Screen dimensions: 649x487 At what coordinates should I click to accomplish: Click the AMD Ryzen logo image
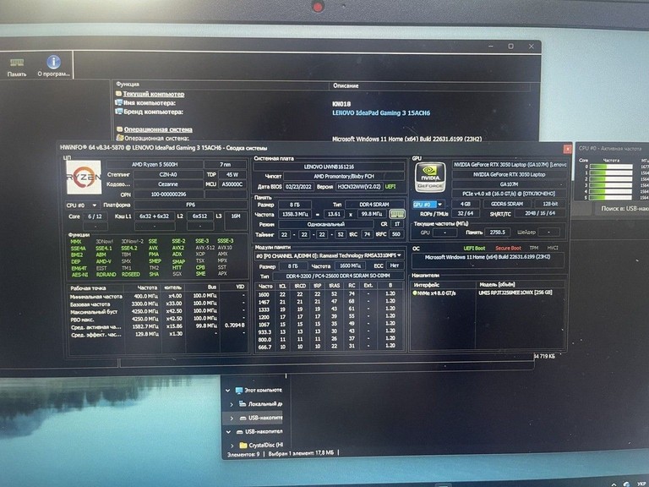click(x=84, y=178)
